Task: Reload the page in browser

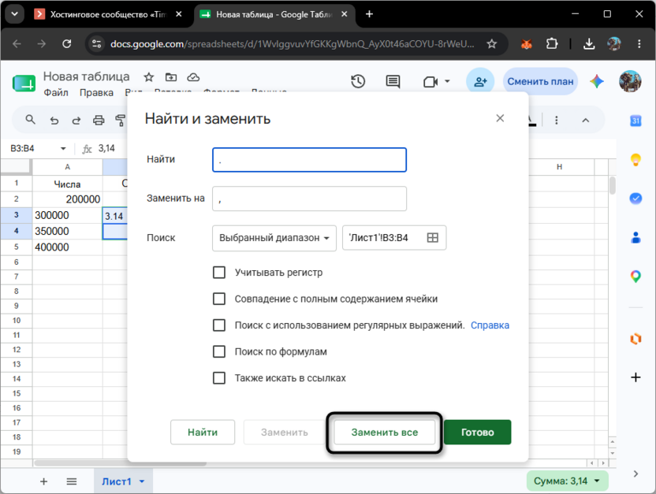Action: tap(66, 43)
